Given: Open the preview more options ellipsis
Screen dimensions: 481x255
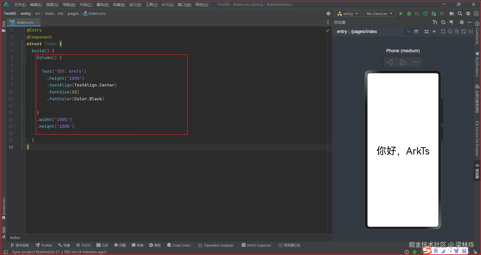Looking at the screenshot, I should click(x=416, y=62).
